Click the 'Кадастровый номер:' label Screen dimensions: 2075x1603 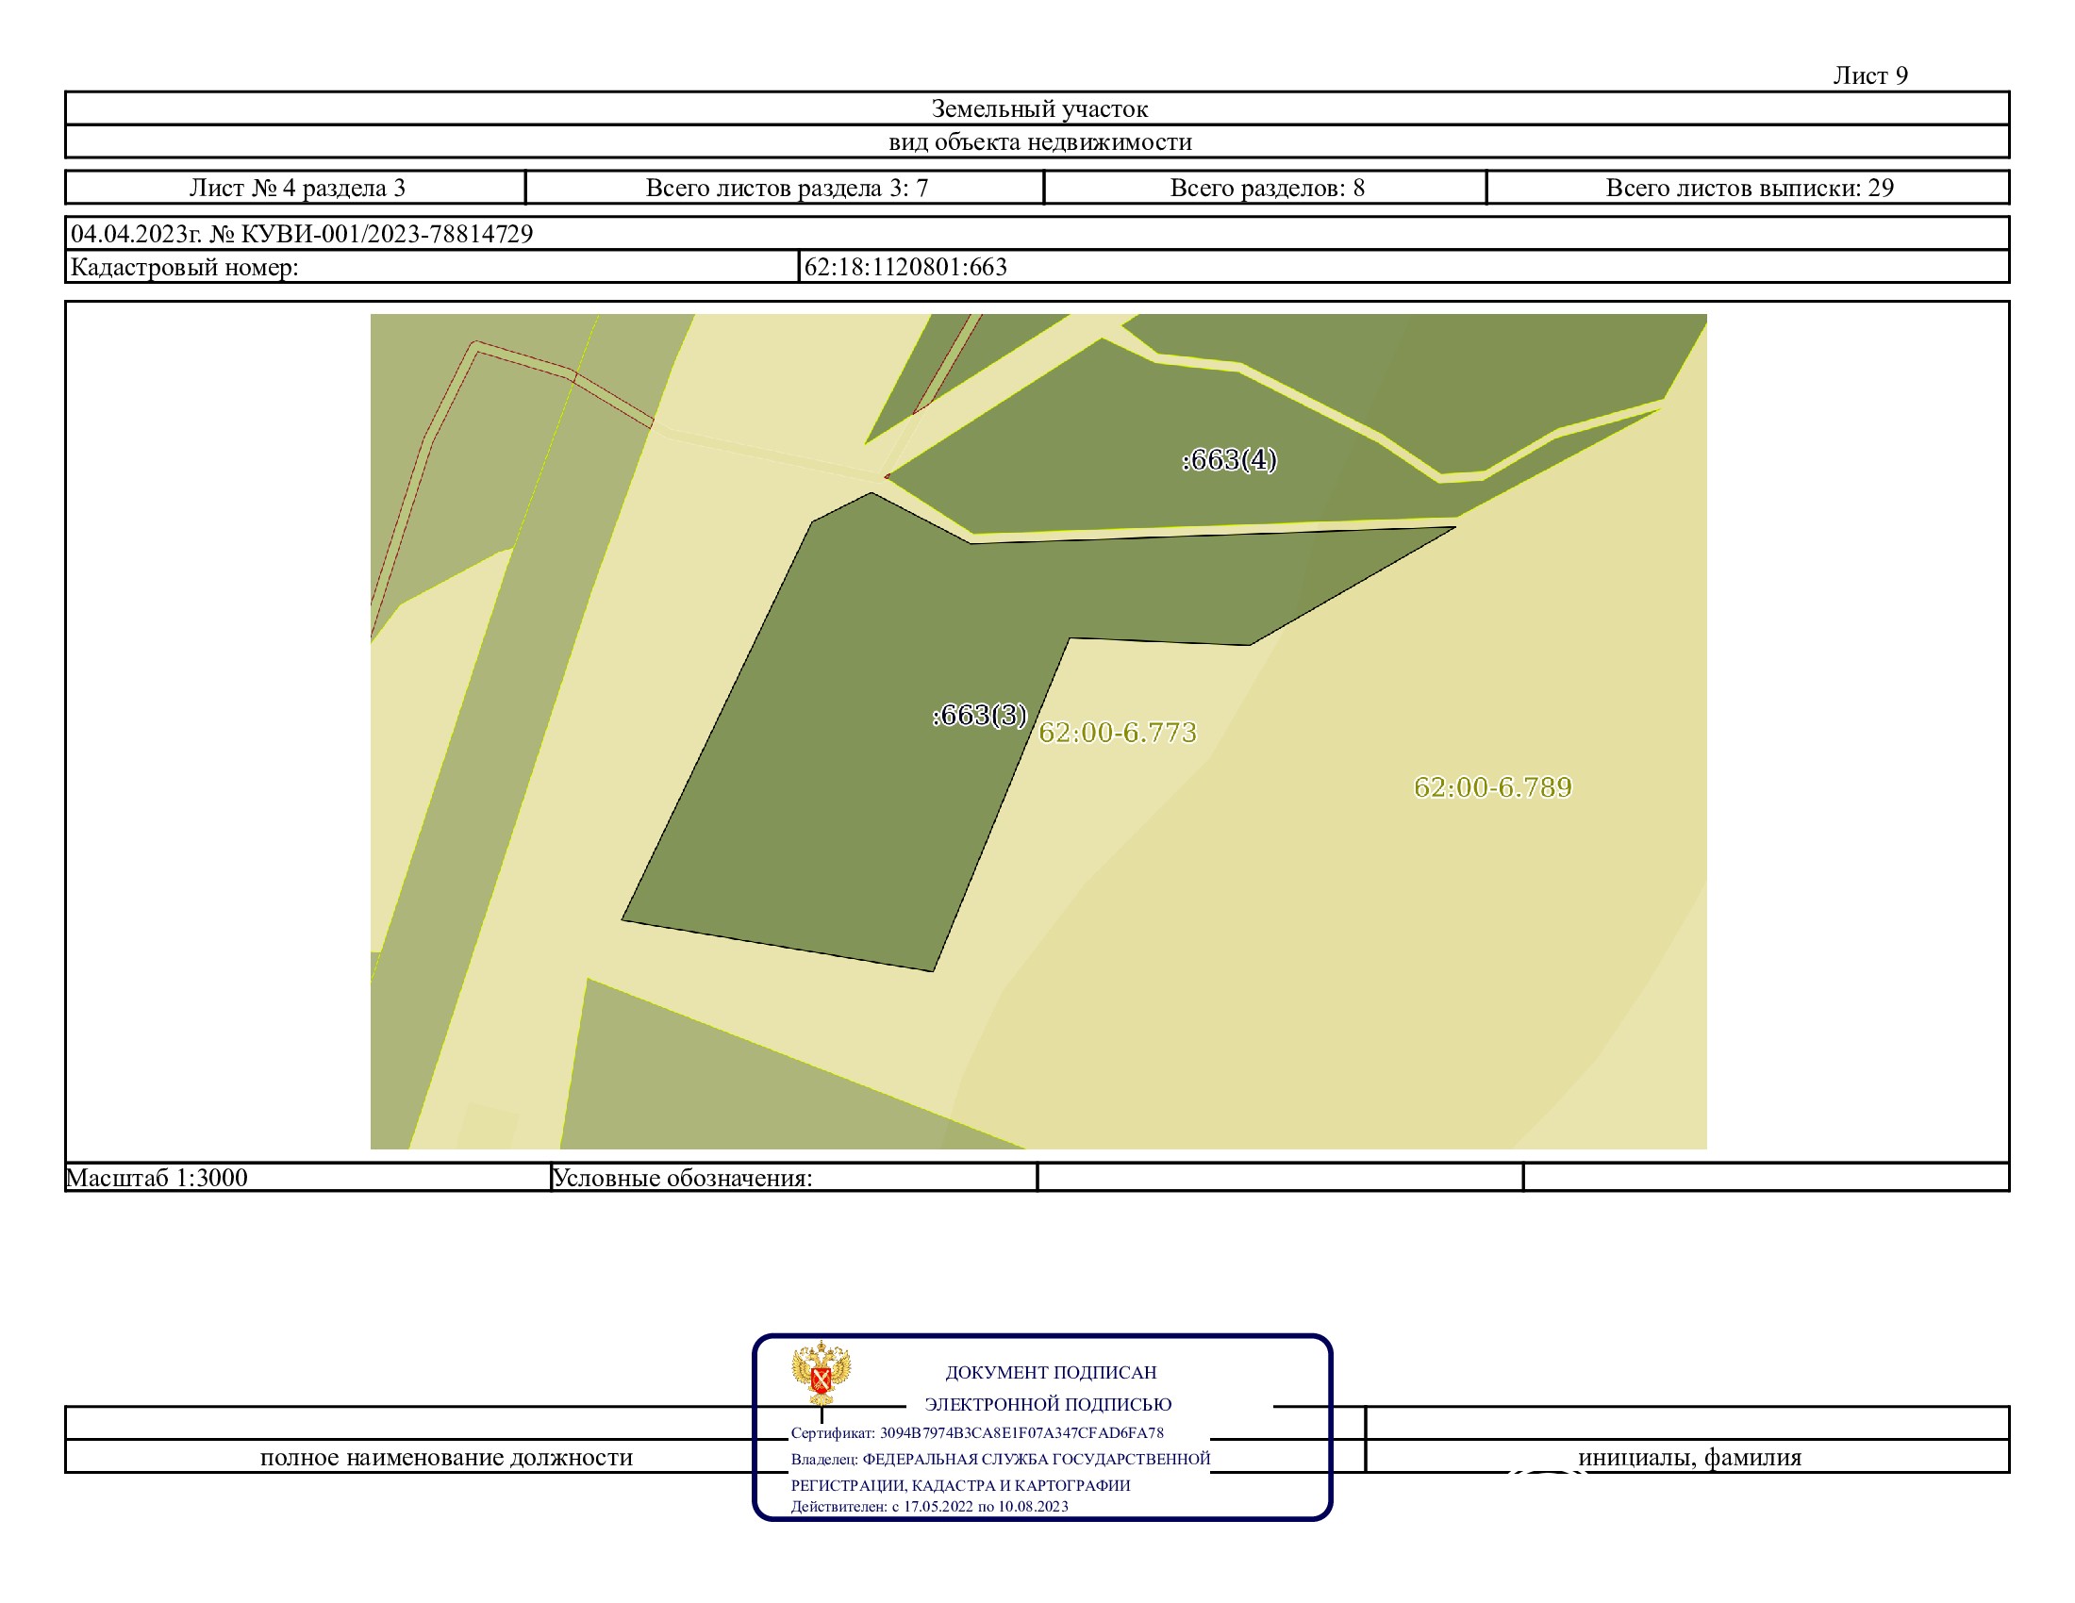click(x=184, y=267)
